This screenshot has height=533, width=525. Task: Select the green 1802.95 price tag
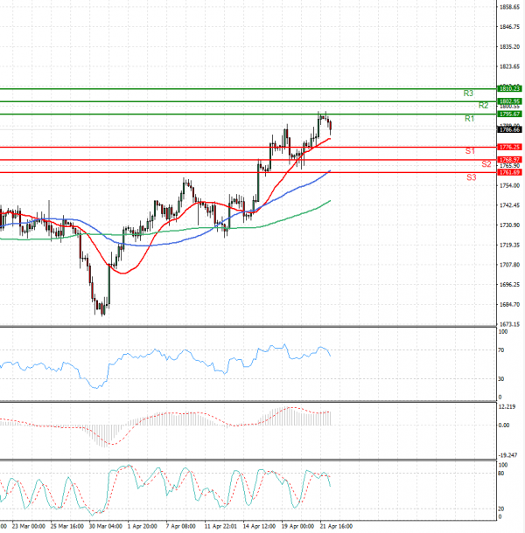[509, 101]
